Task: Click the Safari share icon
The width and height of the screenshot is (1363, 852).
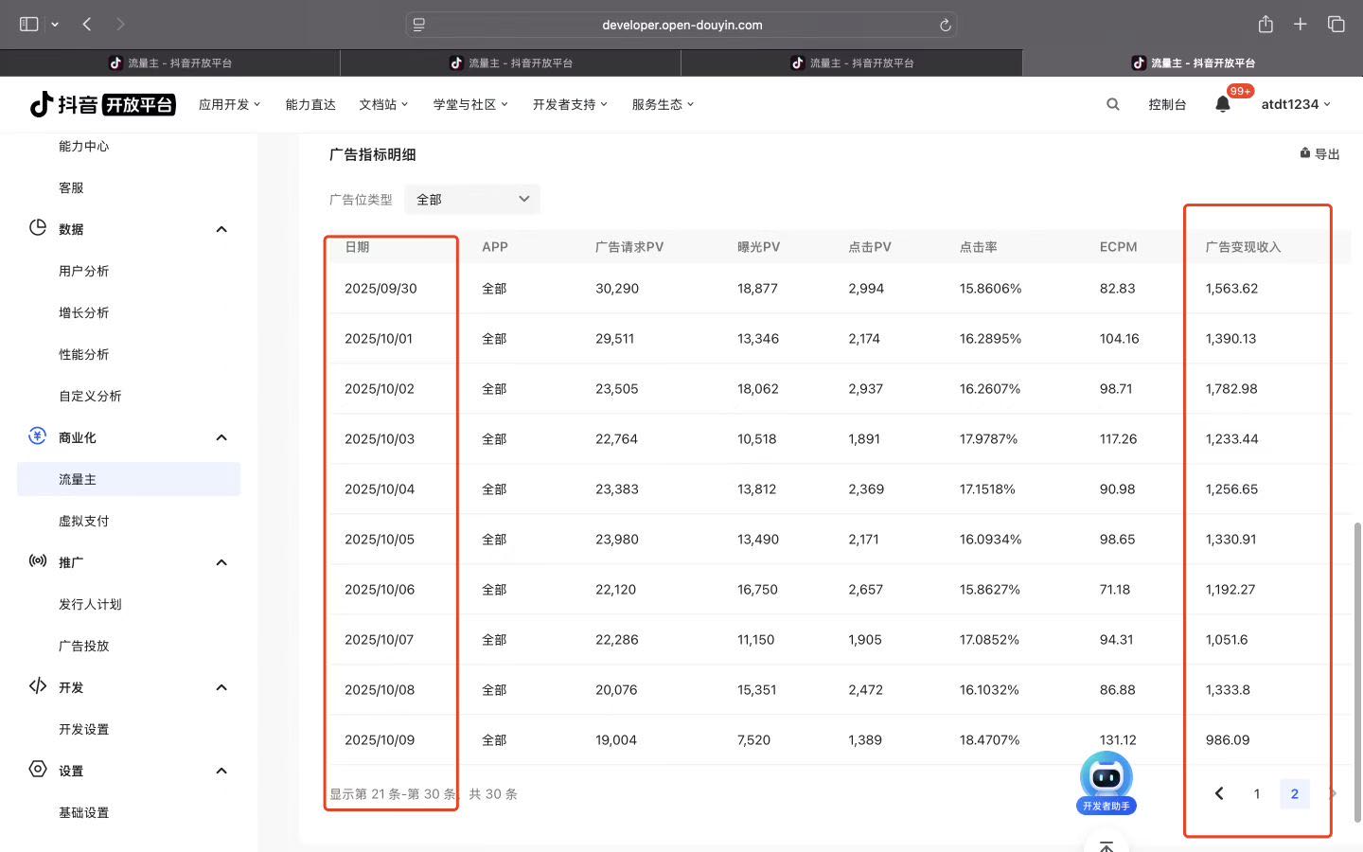Action: click(x=1266, y=25)
